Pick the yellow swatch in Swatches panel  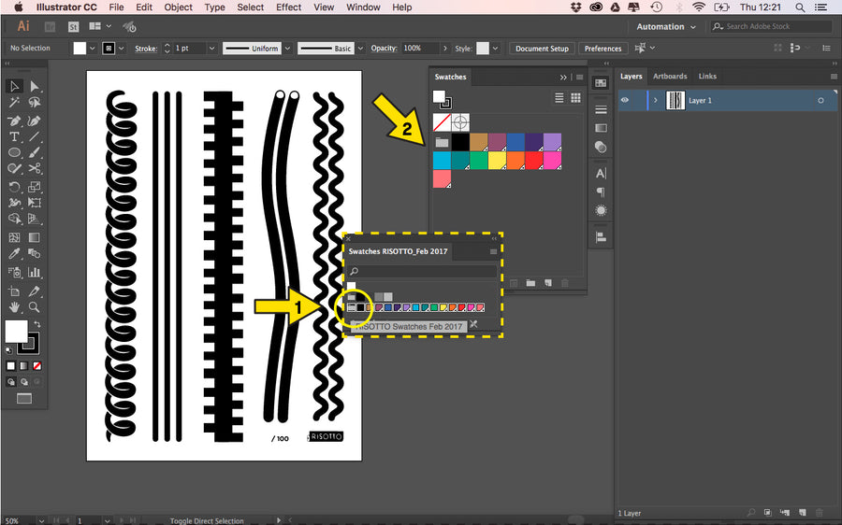pos(496,161)
